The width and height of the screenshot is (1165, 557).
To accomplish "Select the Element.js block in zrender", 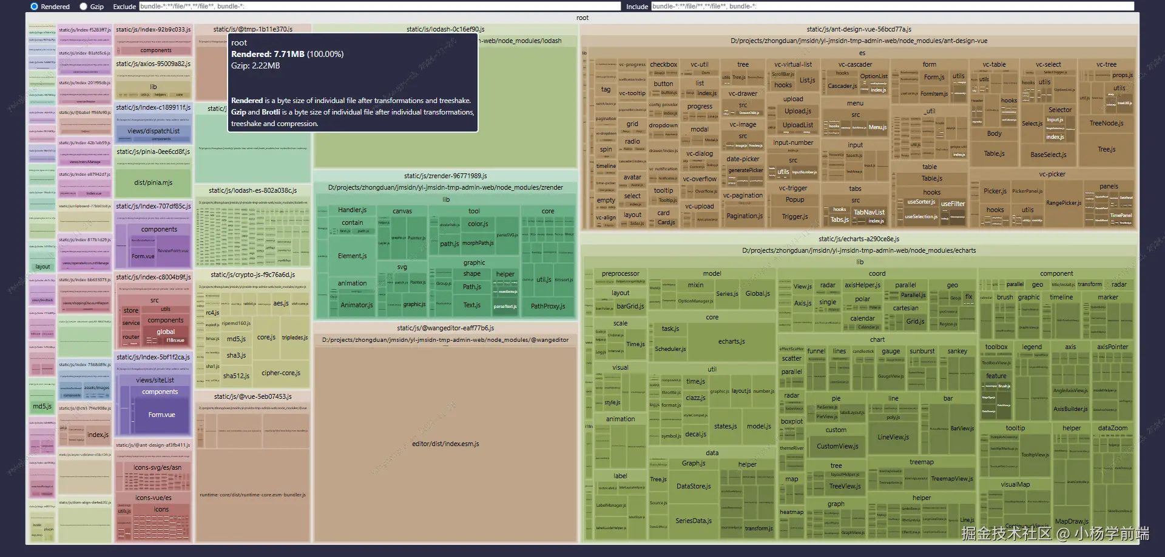I will (x=353, y=256).
